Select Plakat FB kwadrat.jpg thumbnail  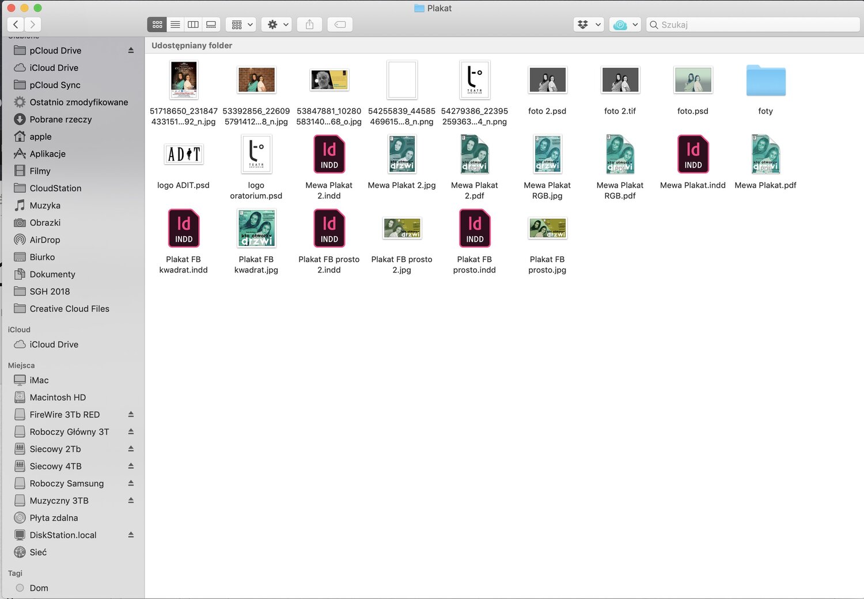coord(256,229)
